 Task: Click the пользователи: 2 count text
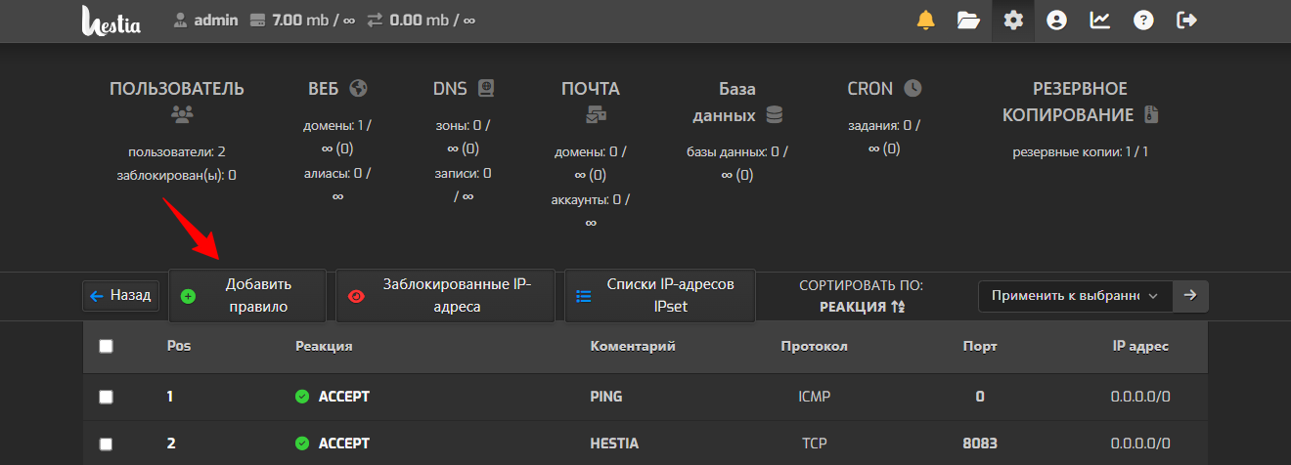(x=177, y=151)
